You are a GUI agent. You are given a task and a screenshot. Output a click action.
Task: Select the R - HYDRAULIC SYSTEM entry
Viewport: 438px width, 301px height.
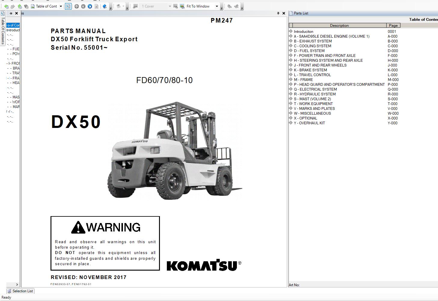[315, 94]
